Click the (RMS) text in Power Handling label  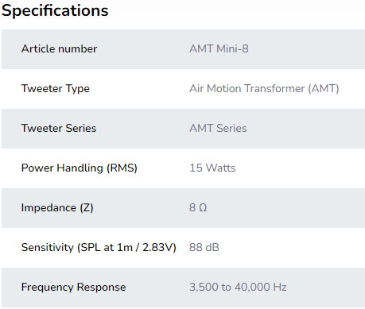(x=122, y=168)
